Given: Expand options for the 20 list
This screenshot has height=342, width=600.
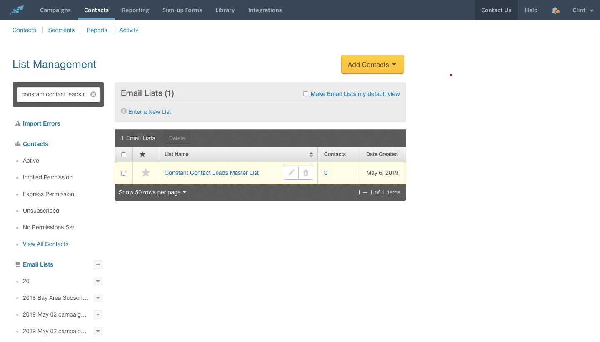Looking at the screenshot, I should pos(98,281).
